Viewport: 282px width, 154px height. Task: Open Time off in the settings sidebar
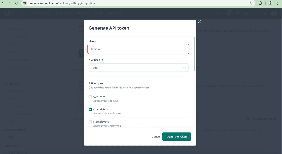(x=13, y=52)
